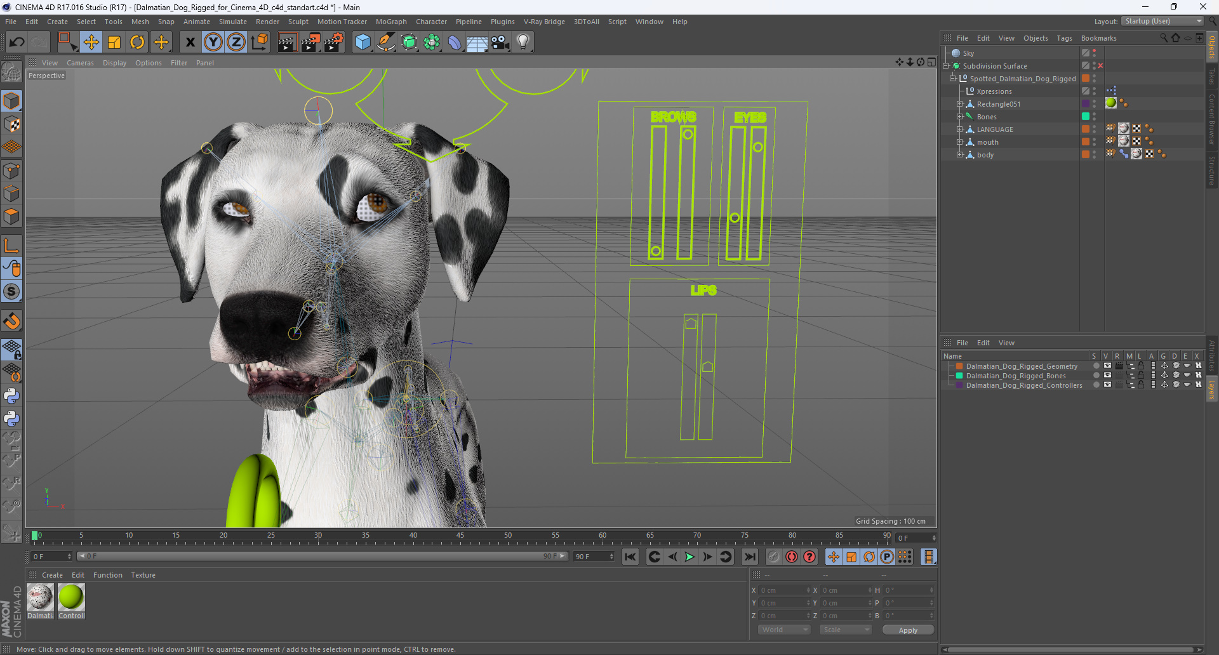The width and height of the screenshot is (1219, 655).
Task: Click frame 45 on timeline ruler
Action: pyautogui.click(x=460, y=536)
